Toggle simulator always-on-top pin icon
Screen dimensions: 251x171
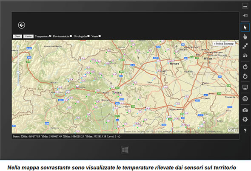coord(245,15)
